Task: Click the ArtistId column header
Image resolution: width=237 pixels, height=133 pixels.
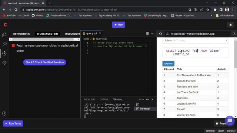Action: coord(222,69)
